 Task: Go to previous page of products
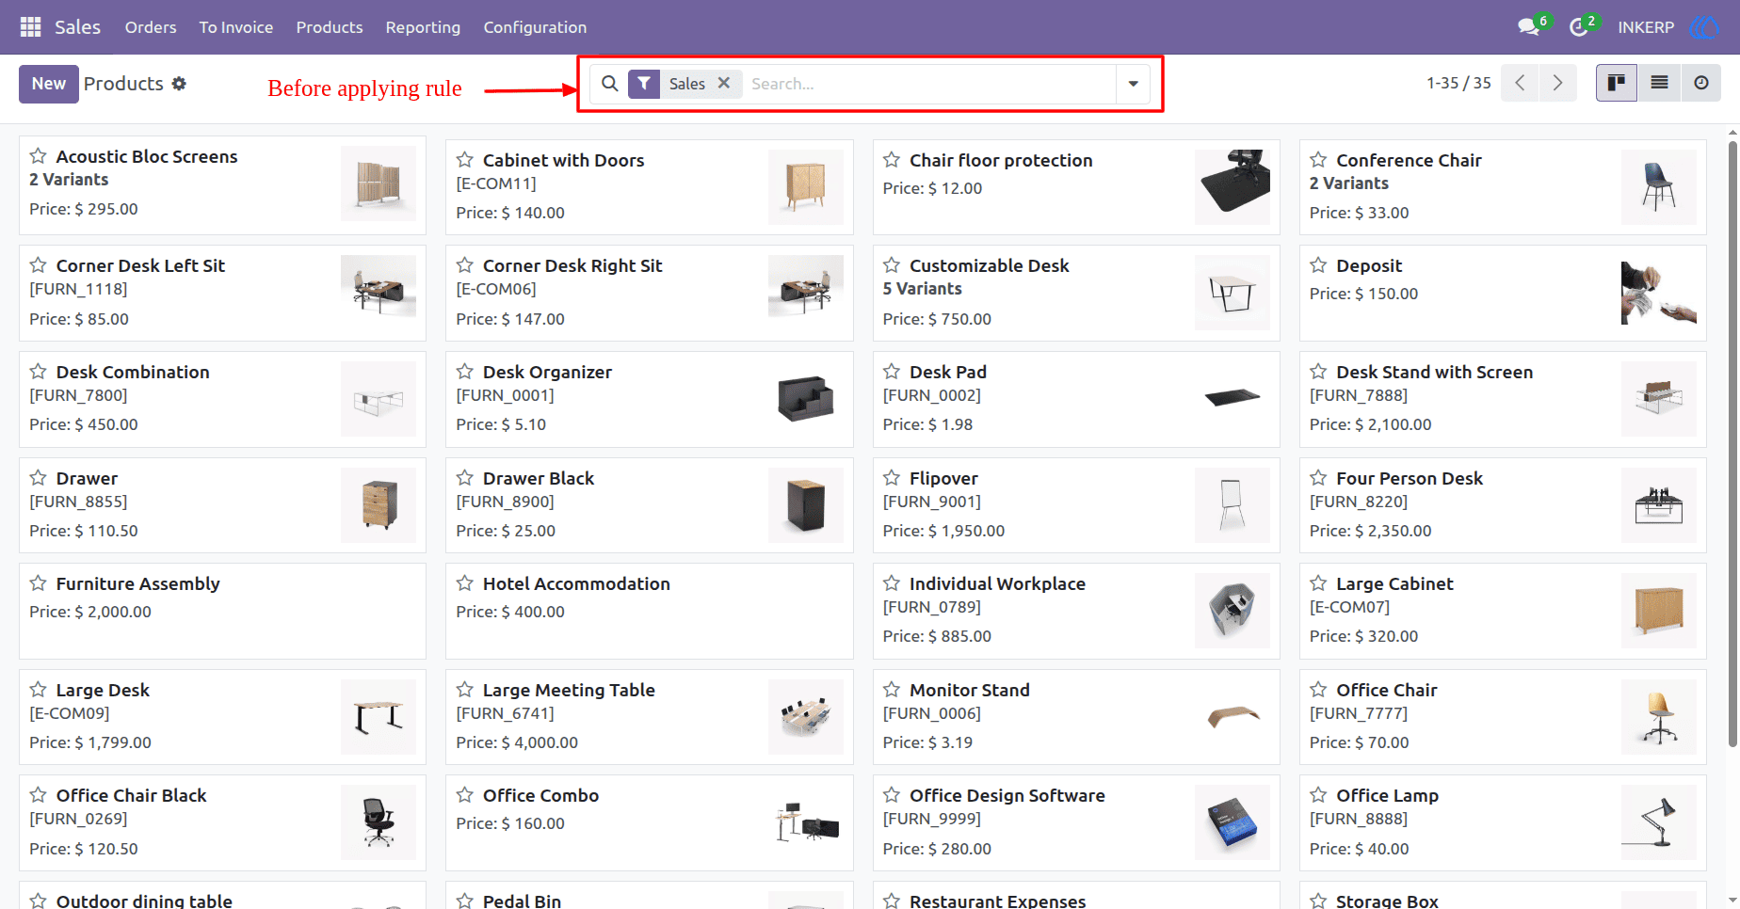(x=1520, y=83)
